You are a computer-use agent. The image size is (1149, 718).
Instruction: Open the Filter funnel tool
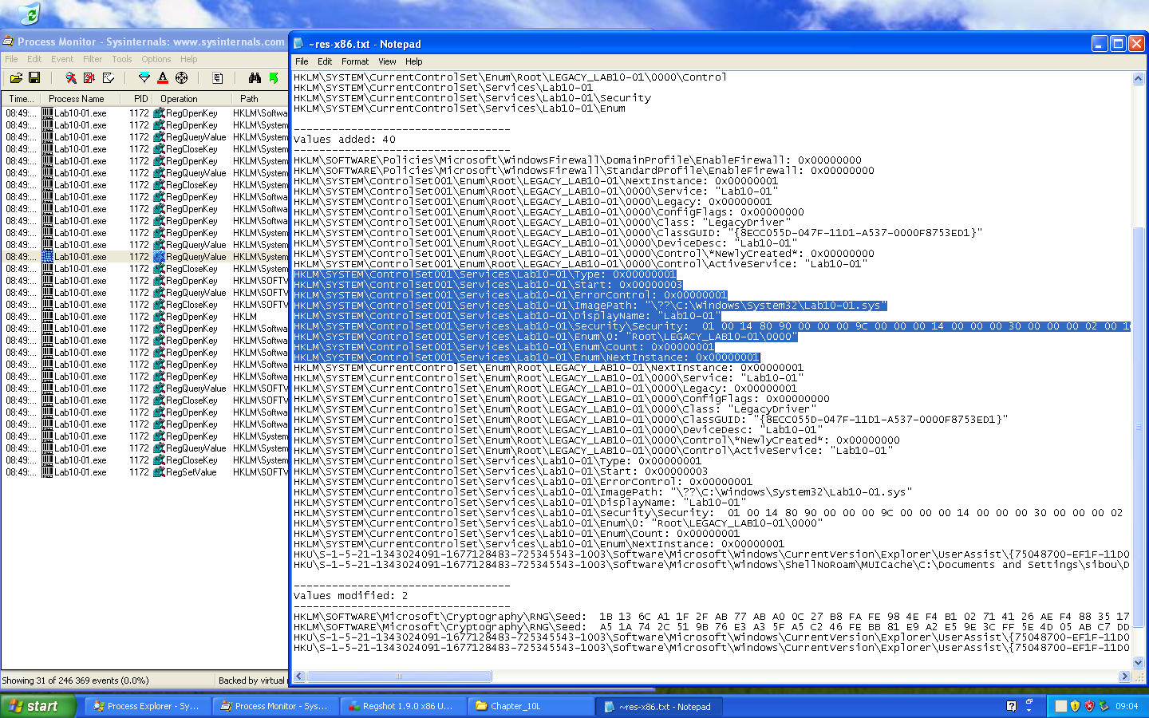tap(144, 78)
